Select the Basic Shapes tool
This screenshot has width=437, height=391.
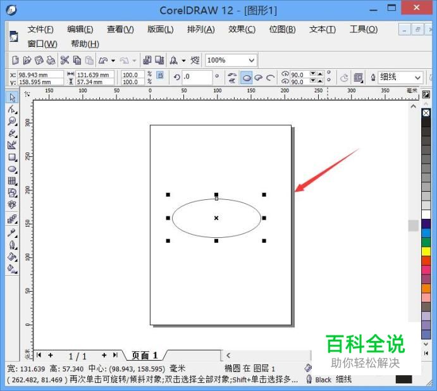(x=12, y=193)
